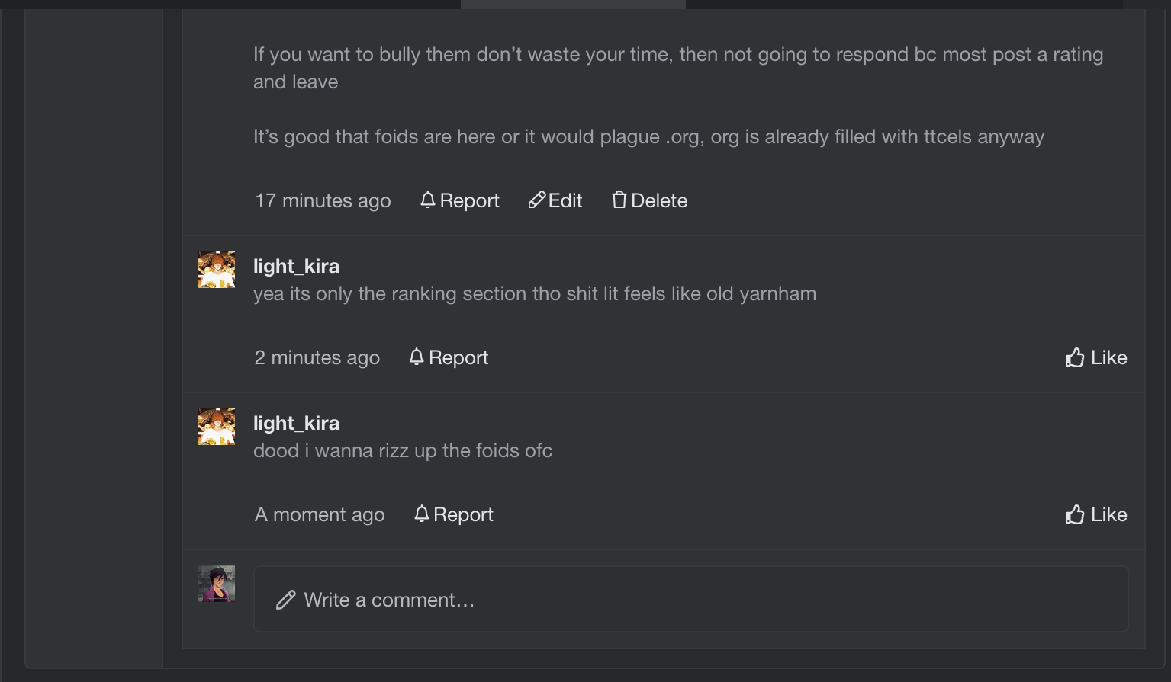The image size is (1171, 682).
Task: Open light_kira username above the 'old yarnham' comment
Action: 296,266
